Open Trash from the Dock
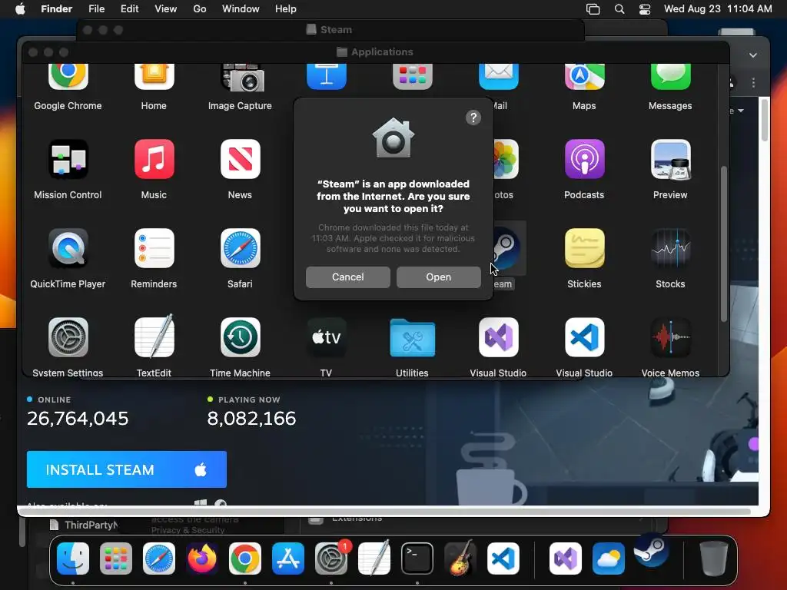 714,559
